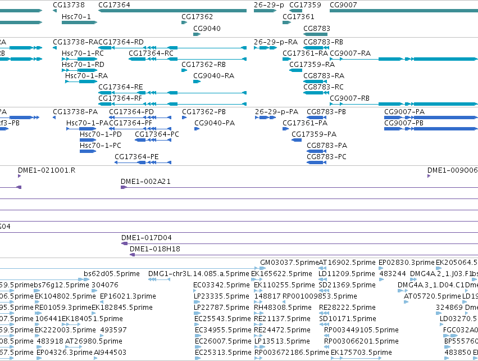This screenshot has height=361, width=478.
Task: Click the CG9007 gene label
Action: (x=343, y=5)
